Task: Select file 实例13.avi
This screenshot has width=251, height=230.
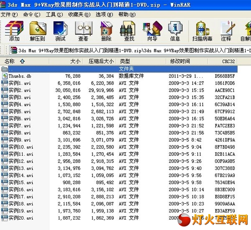Action: [21, 168]
